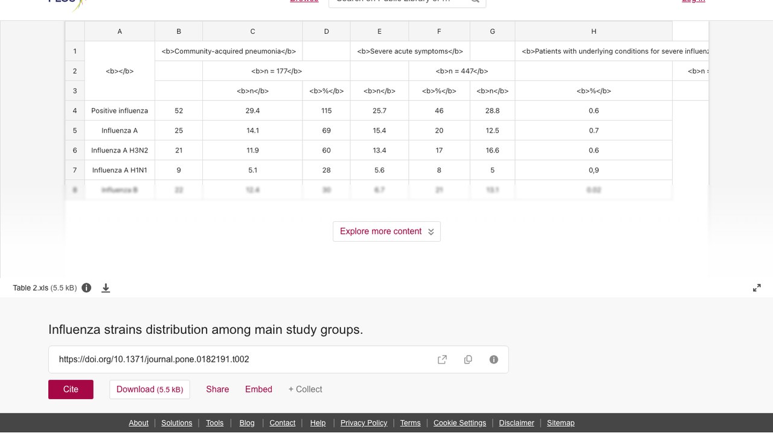773x434 pixels.
Task: Open the Help footer link
Action: coord(318,423)
